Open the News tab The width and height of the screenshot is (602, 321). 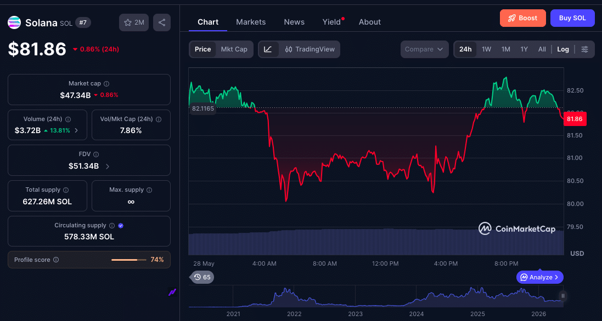(x=294, y=22)
